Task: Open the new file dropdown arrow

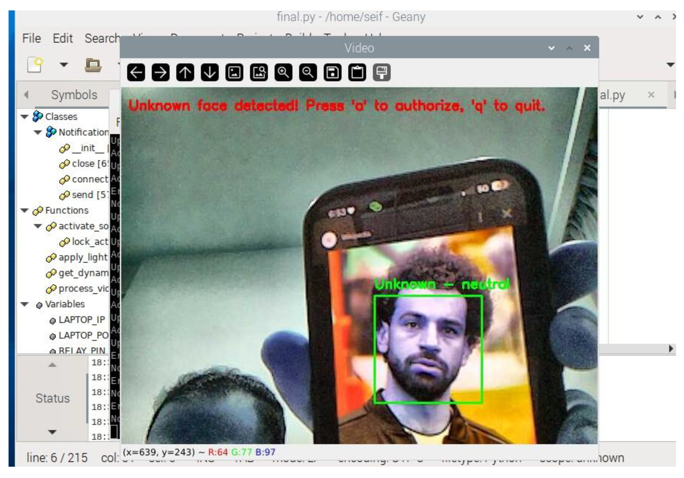Action: tap(64, 65)
